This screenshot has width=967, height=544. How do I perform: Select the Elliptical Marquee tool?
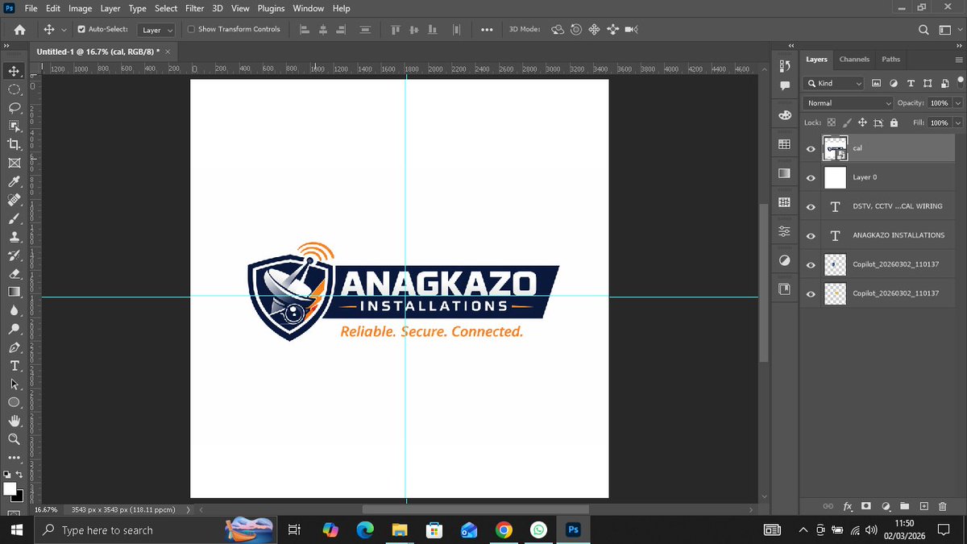point(15,89)
